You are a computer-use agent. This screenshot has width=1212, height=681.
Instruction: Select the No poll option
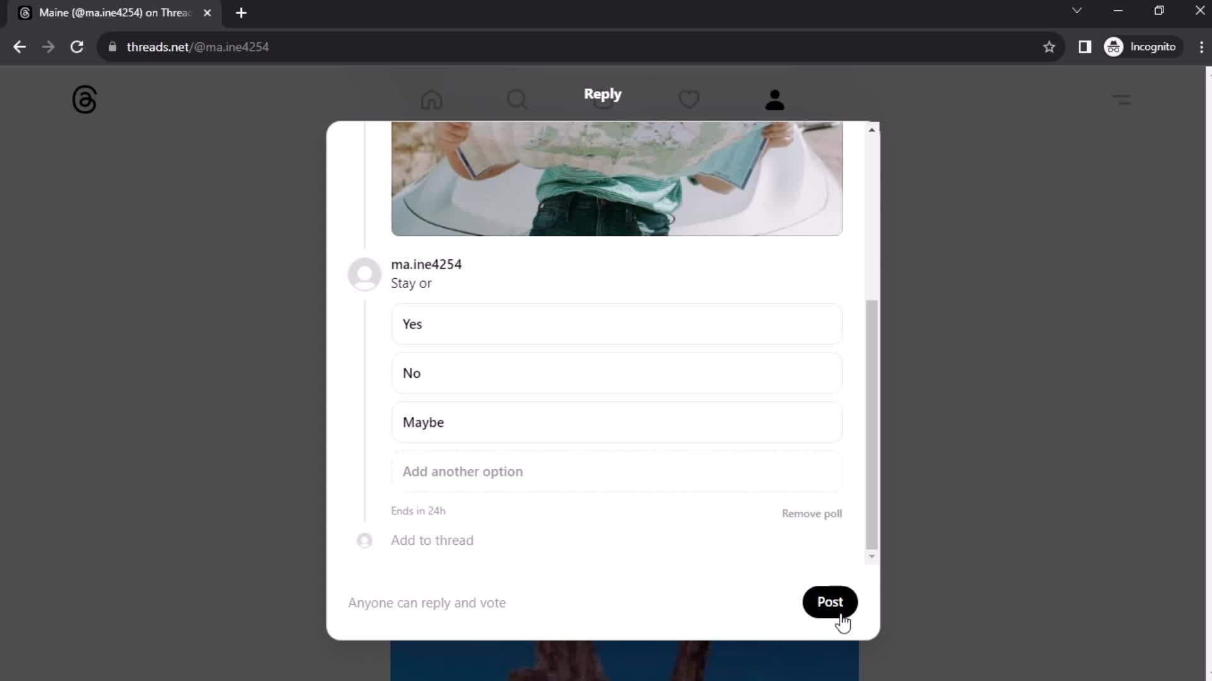click(616, 373)
